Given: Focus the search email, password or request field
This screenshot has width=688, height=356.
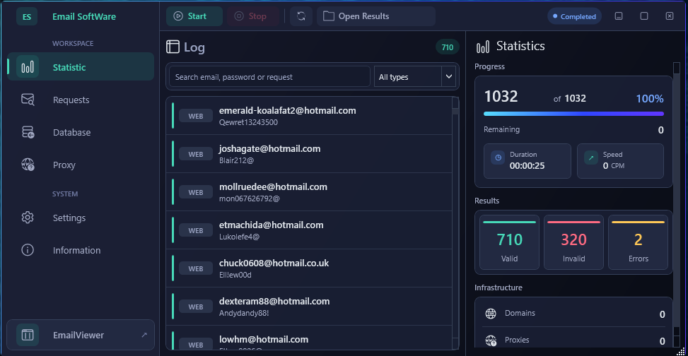Looking at the screenshot, I should (x=269, y=77).
